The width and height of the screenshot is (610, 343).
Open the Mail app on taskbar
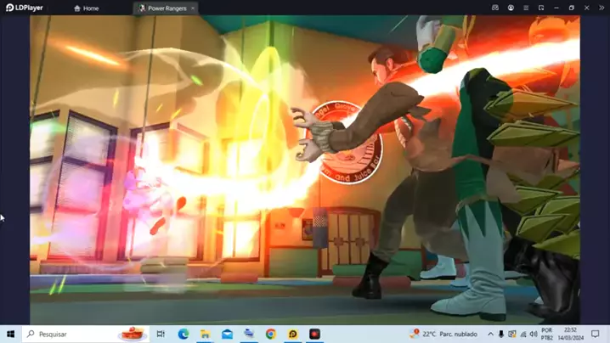227,335
